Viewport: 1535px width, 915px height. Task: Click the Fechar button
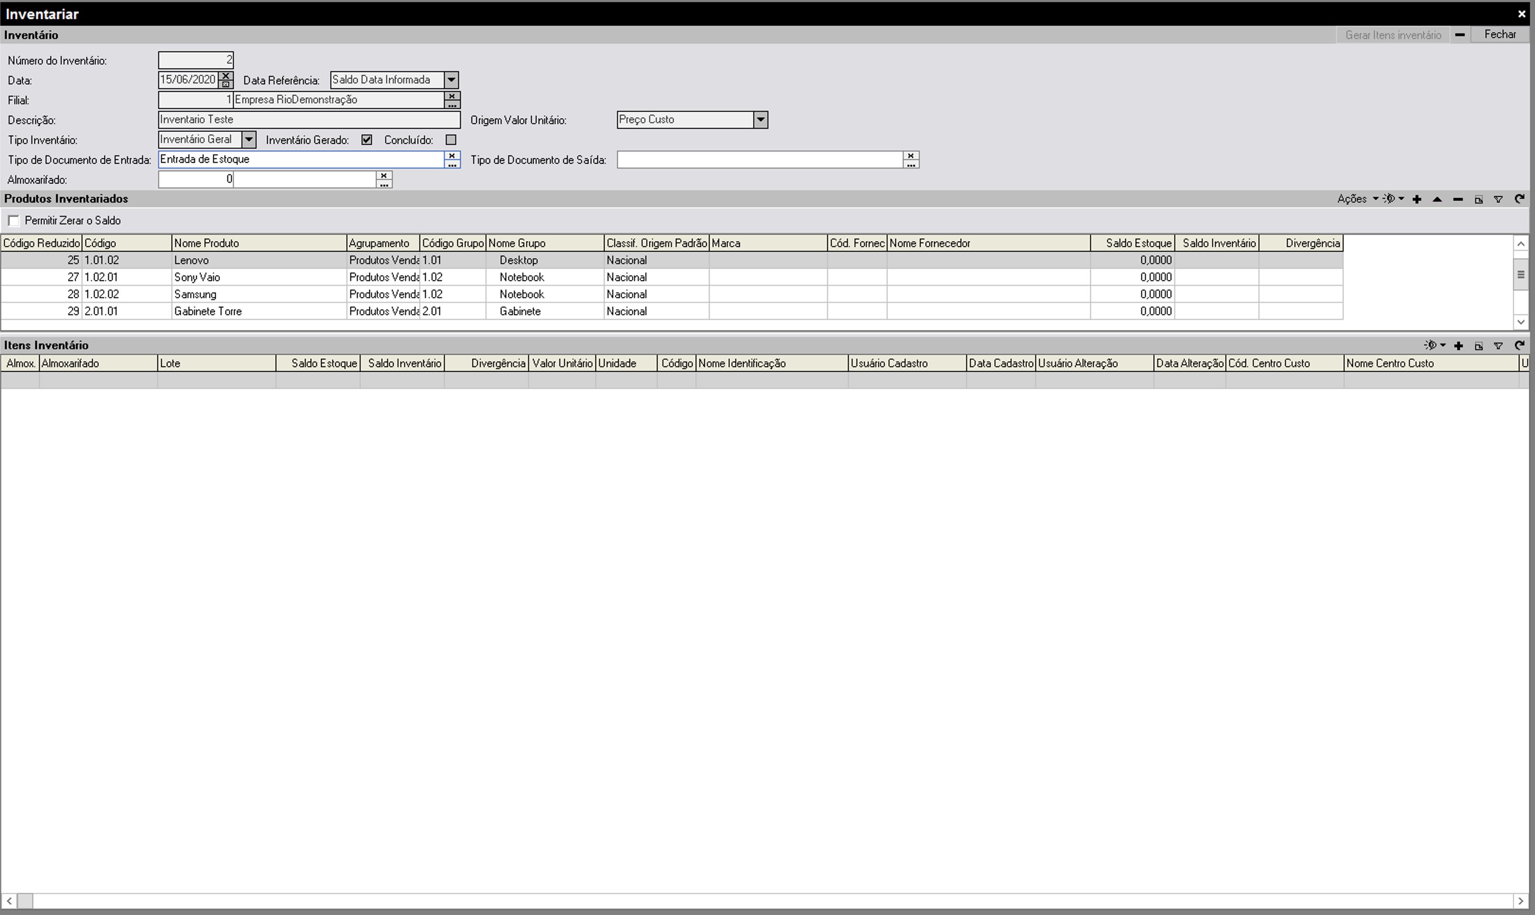tap(1499, 35)
